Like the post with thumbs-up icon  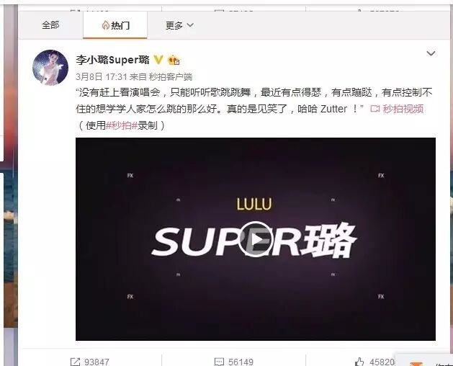(x=359, y=362)
